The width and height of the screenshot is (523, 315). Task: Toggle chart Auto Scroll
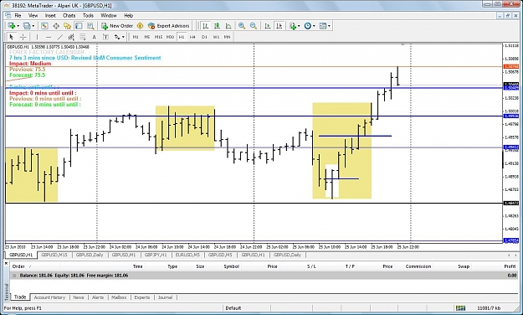(x=268, y=26)
